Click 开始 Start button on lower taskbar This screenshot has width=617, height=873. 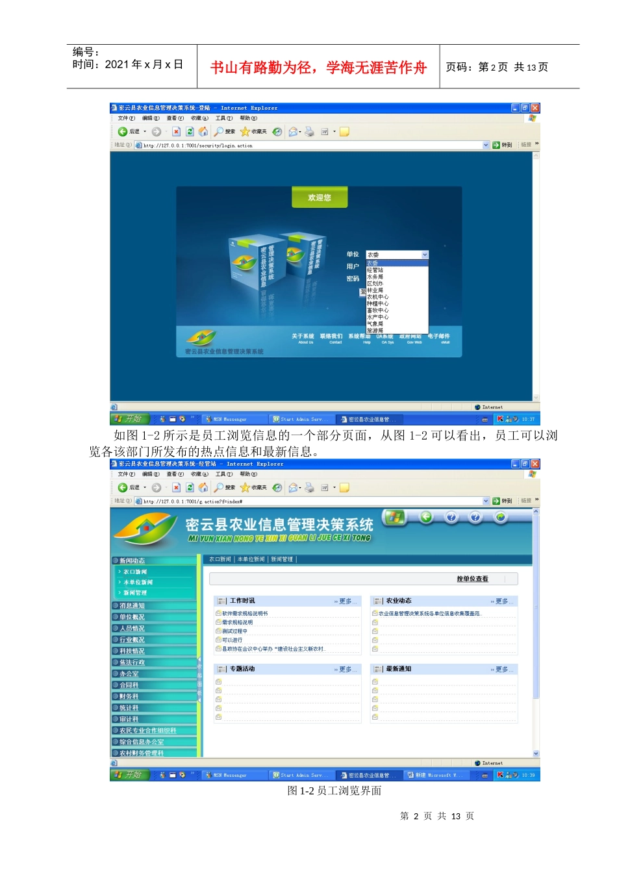tap(130, 775)
